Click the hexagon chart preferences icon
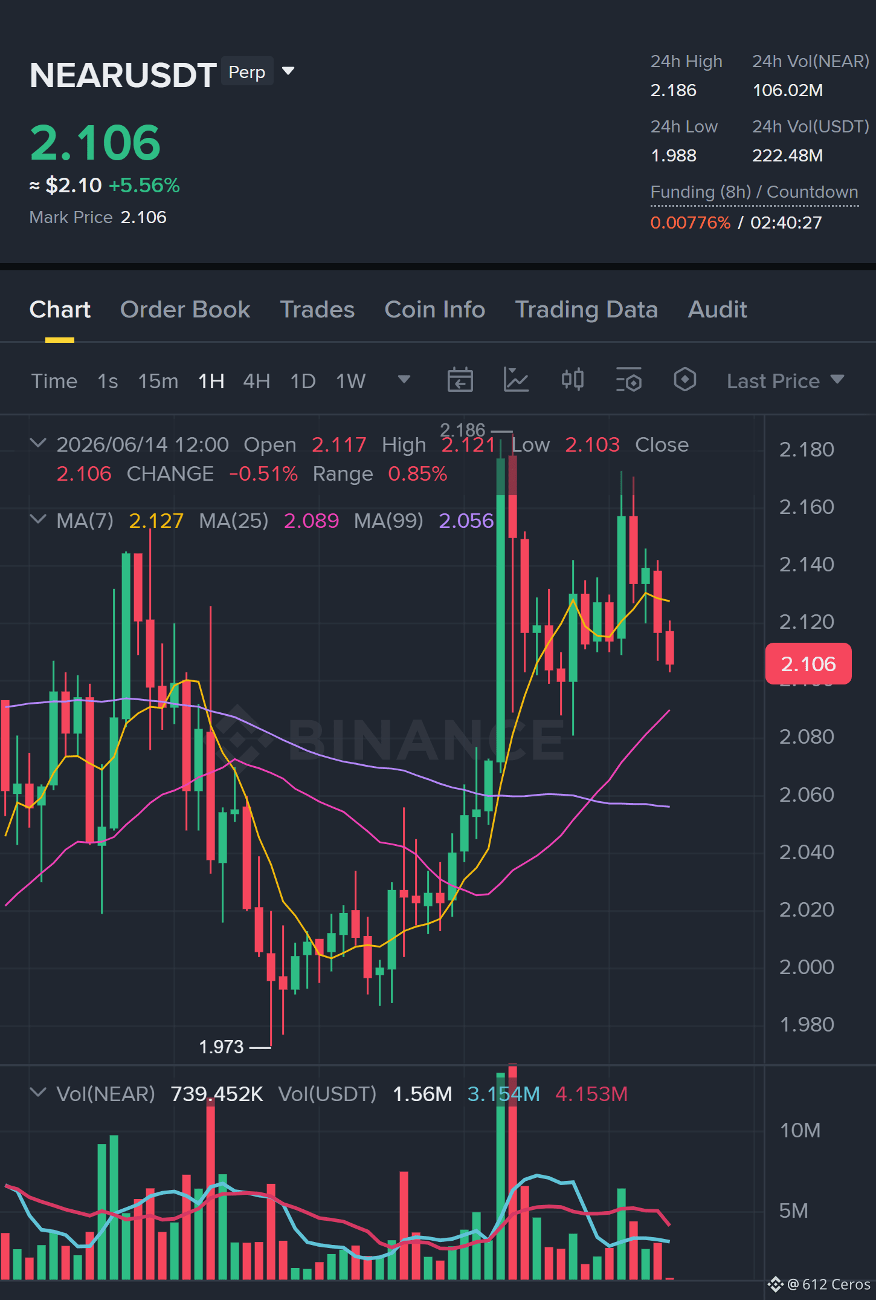The image size is (876, 1300). (x=684, y=380)
